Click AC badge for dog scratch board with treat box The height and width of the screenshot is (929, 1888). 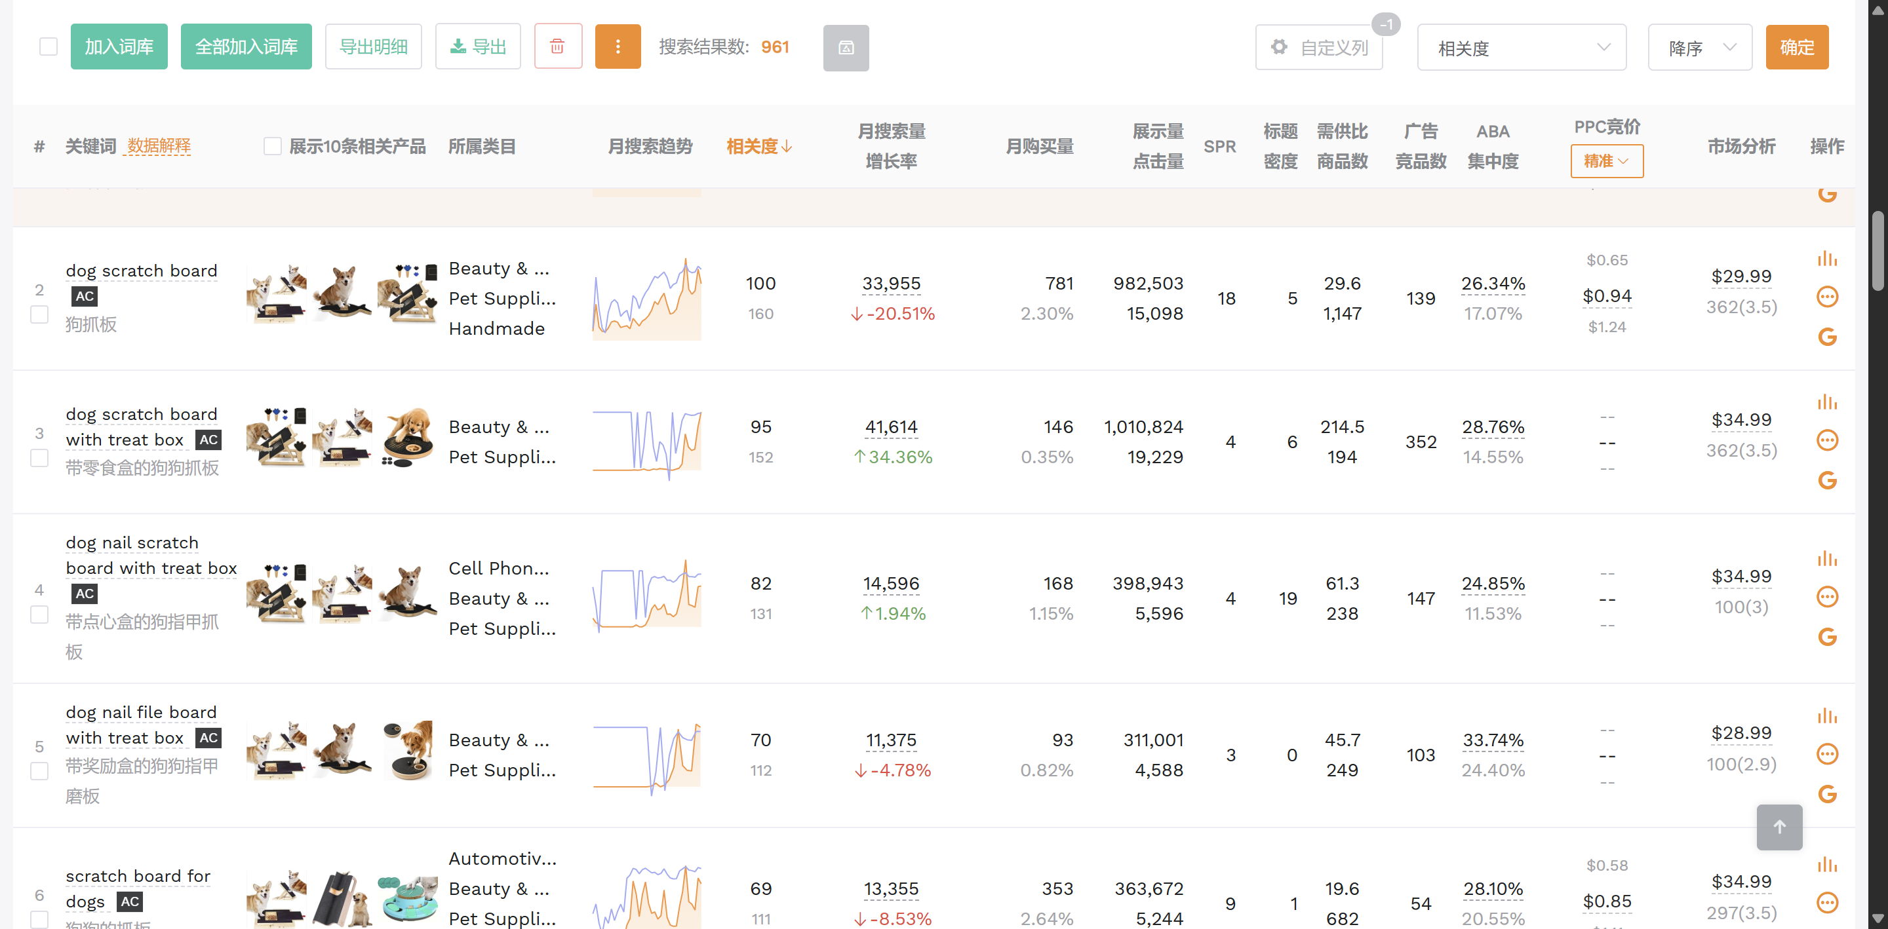coord(209,440)
